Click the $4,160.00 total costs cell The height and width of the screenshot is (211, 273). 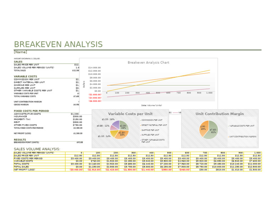(92, 164)
